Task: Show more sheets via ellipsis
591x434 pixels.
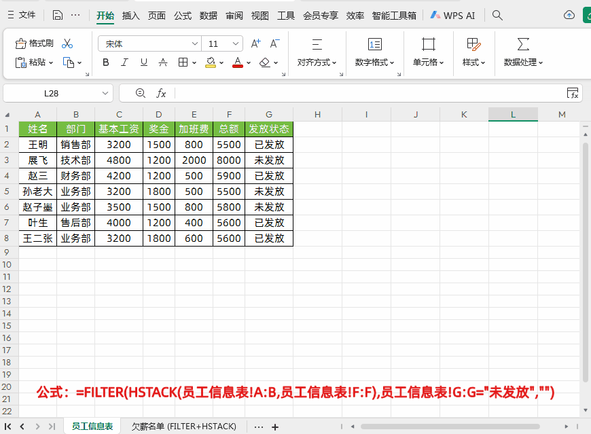Action: (x=259, y=427)
